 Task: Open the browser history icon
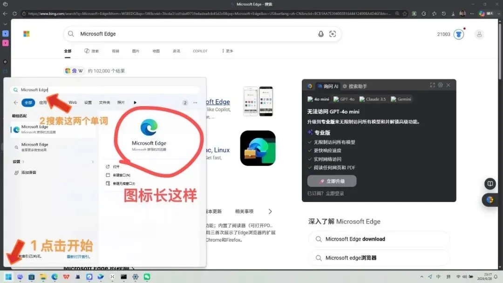(x=444, y=13)
